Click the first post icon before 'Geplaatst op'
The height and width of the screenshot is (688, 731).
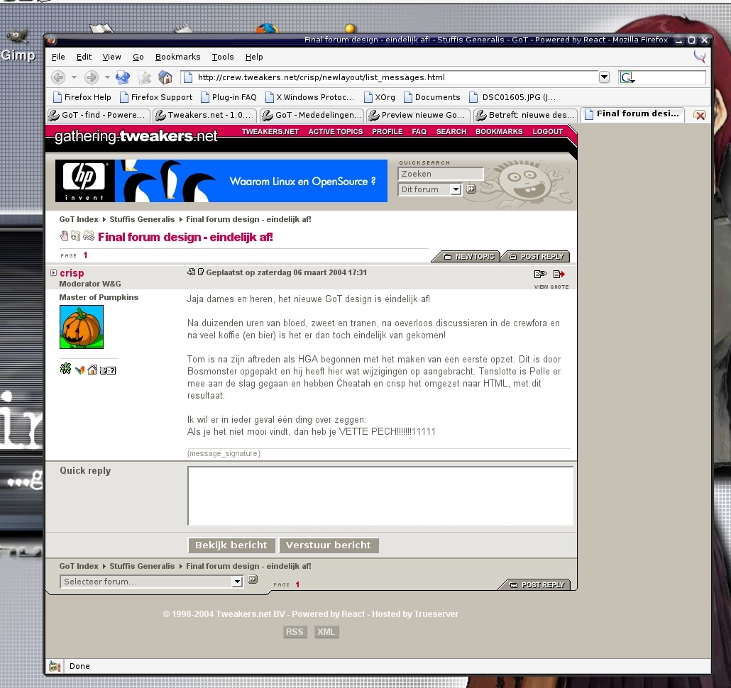(191, 272)
